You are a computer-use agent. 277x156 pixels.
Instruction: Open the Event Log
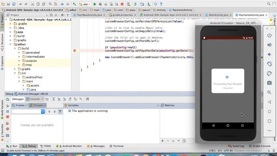tap(236, 146)
